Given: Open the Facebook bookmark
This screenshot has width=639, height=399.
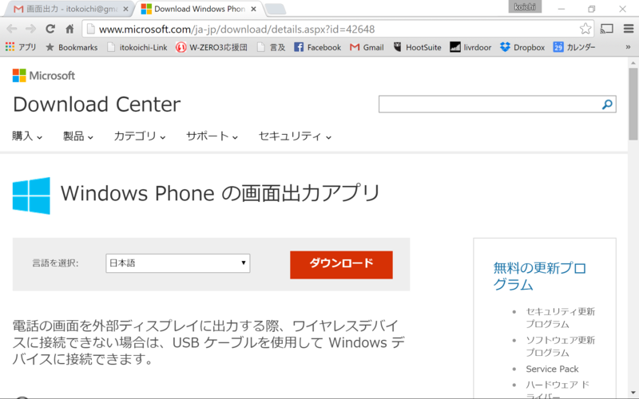Looking at the screenshot, I should click(317, 47).
